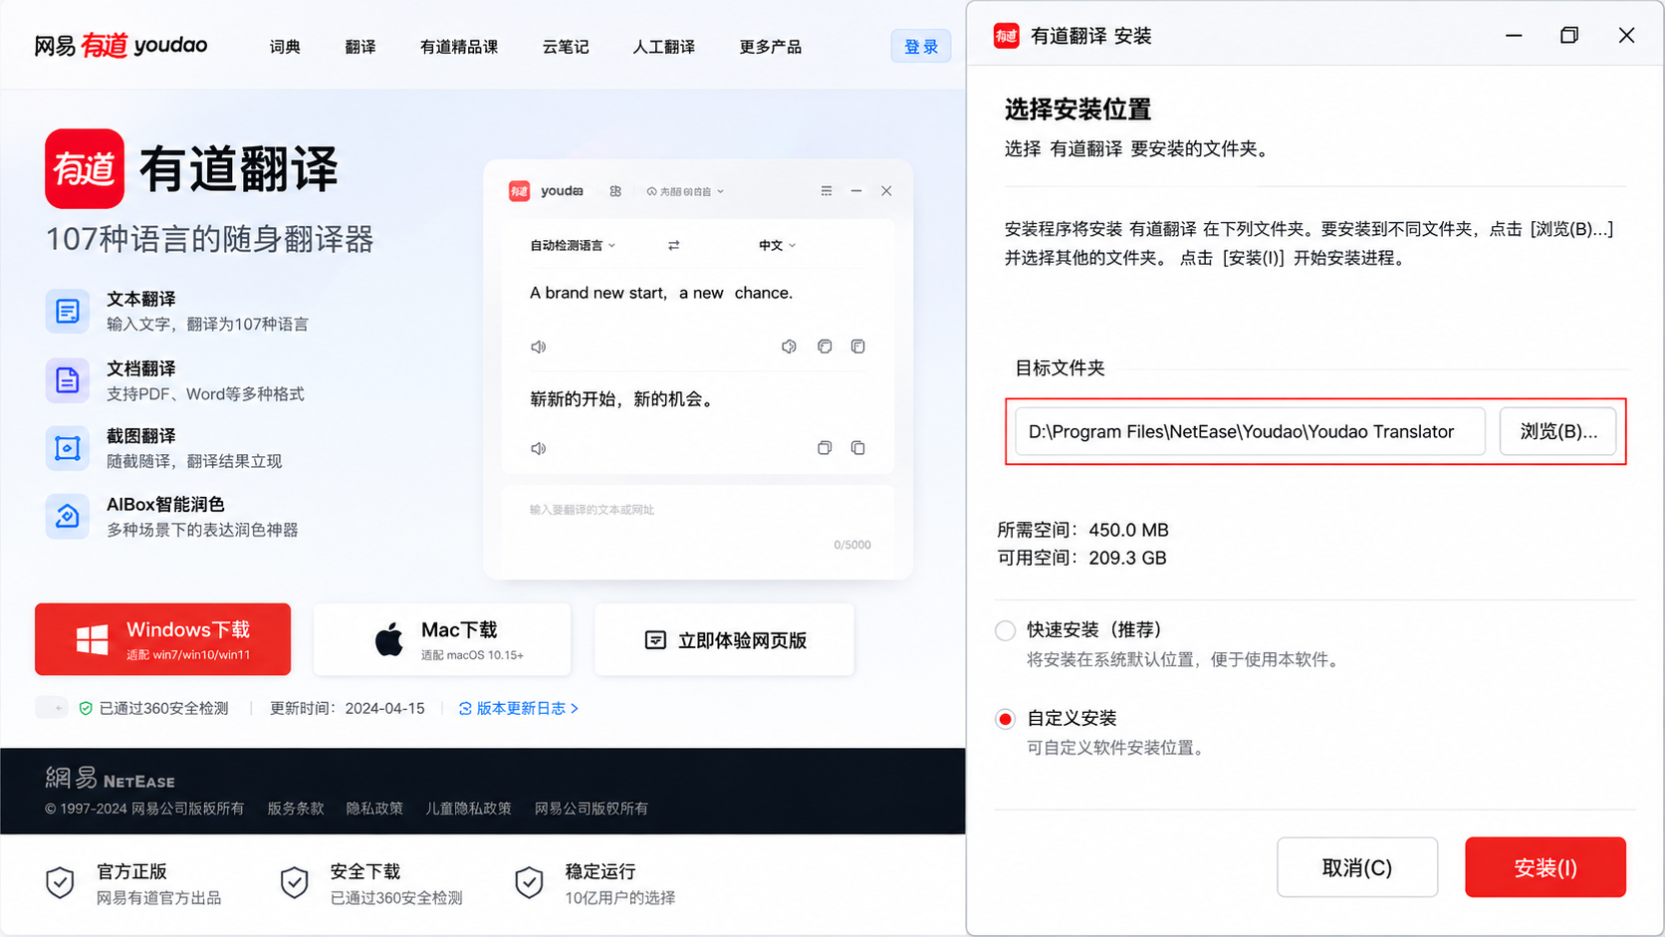
Task: Open the 服务条款 footer link
Action: (296, 809)
